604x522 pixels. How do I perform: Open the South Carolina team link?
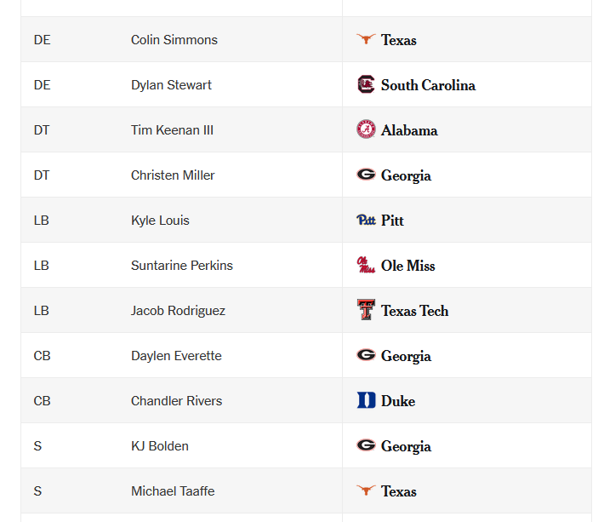tap(428, 85)
